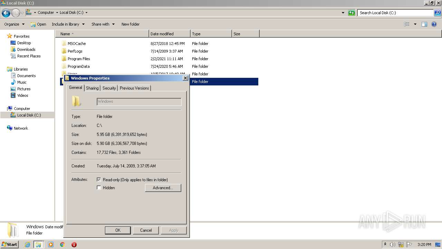Screen dimensions: 442x249
Task: Click the Open toolbar button
Action: pyautogui.click(x=38, y=24)
